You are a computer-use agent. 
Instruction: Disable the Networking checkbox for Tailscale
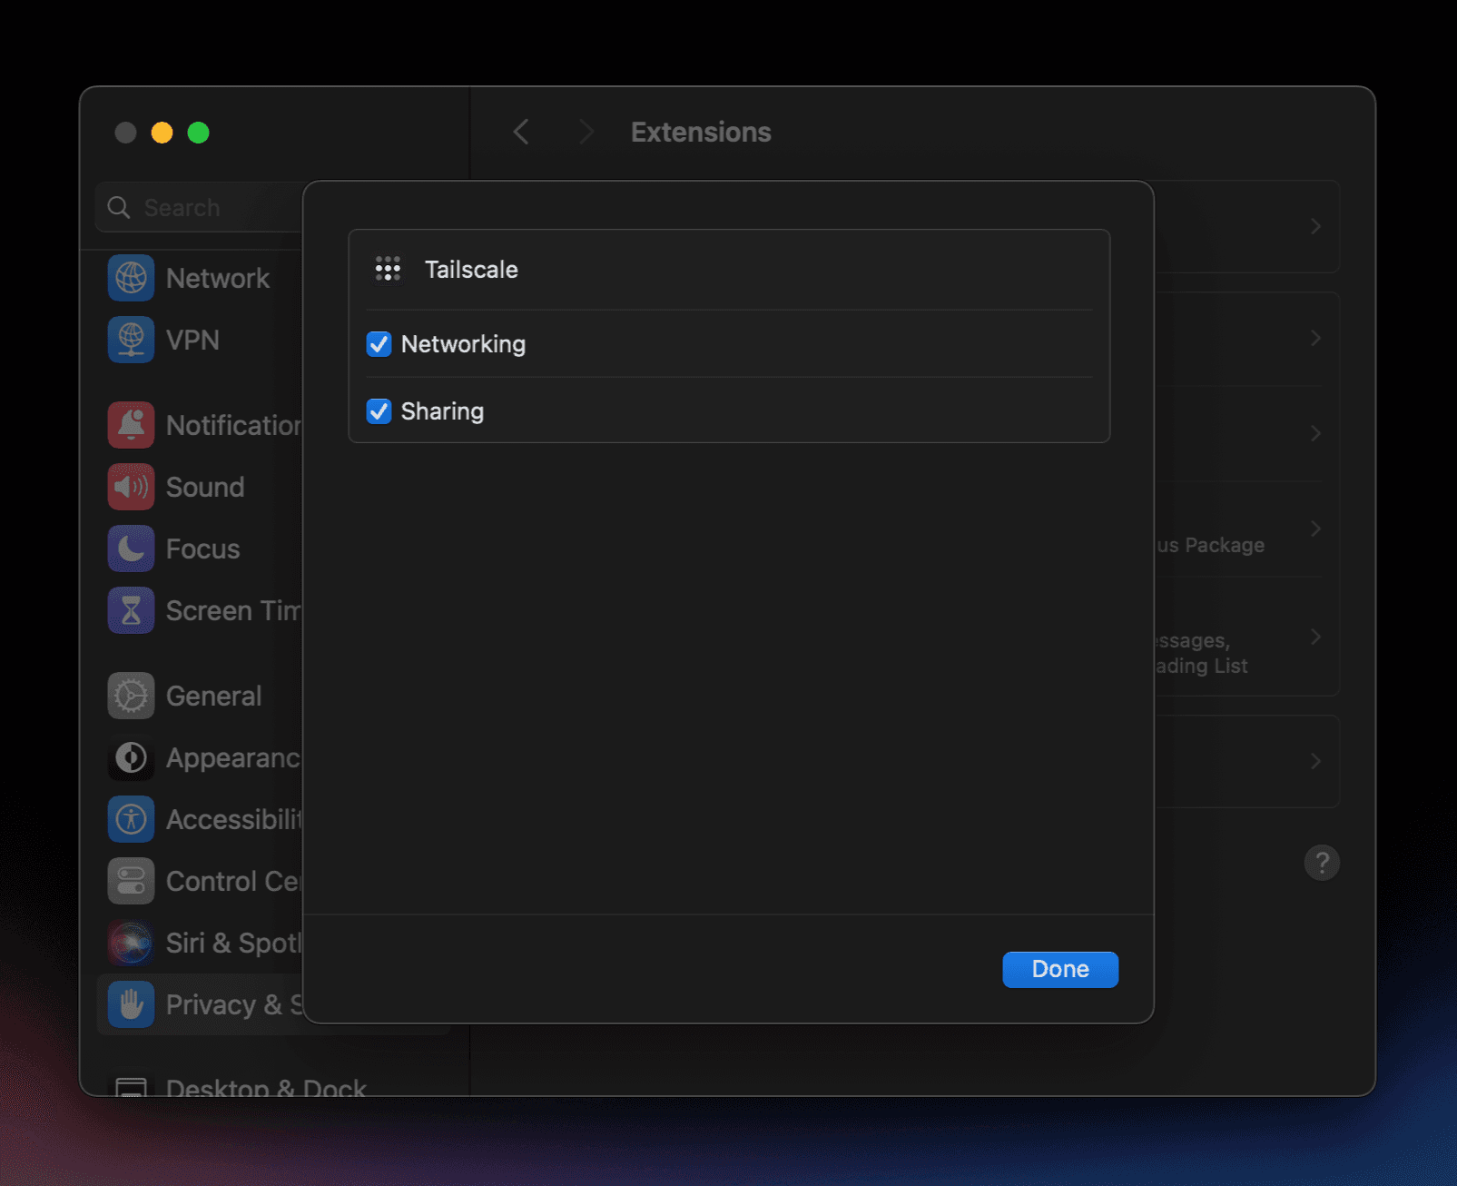click(379, 344)
